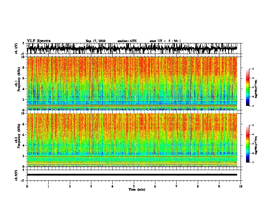Screen dimensions: 271x209
Task: Click the ch.2 frequency tick label '2'
Action: click(x=23, y=156)
